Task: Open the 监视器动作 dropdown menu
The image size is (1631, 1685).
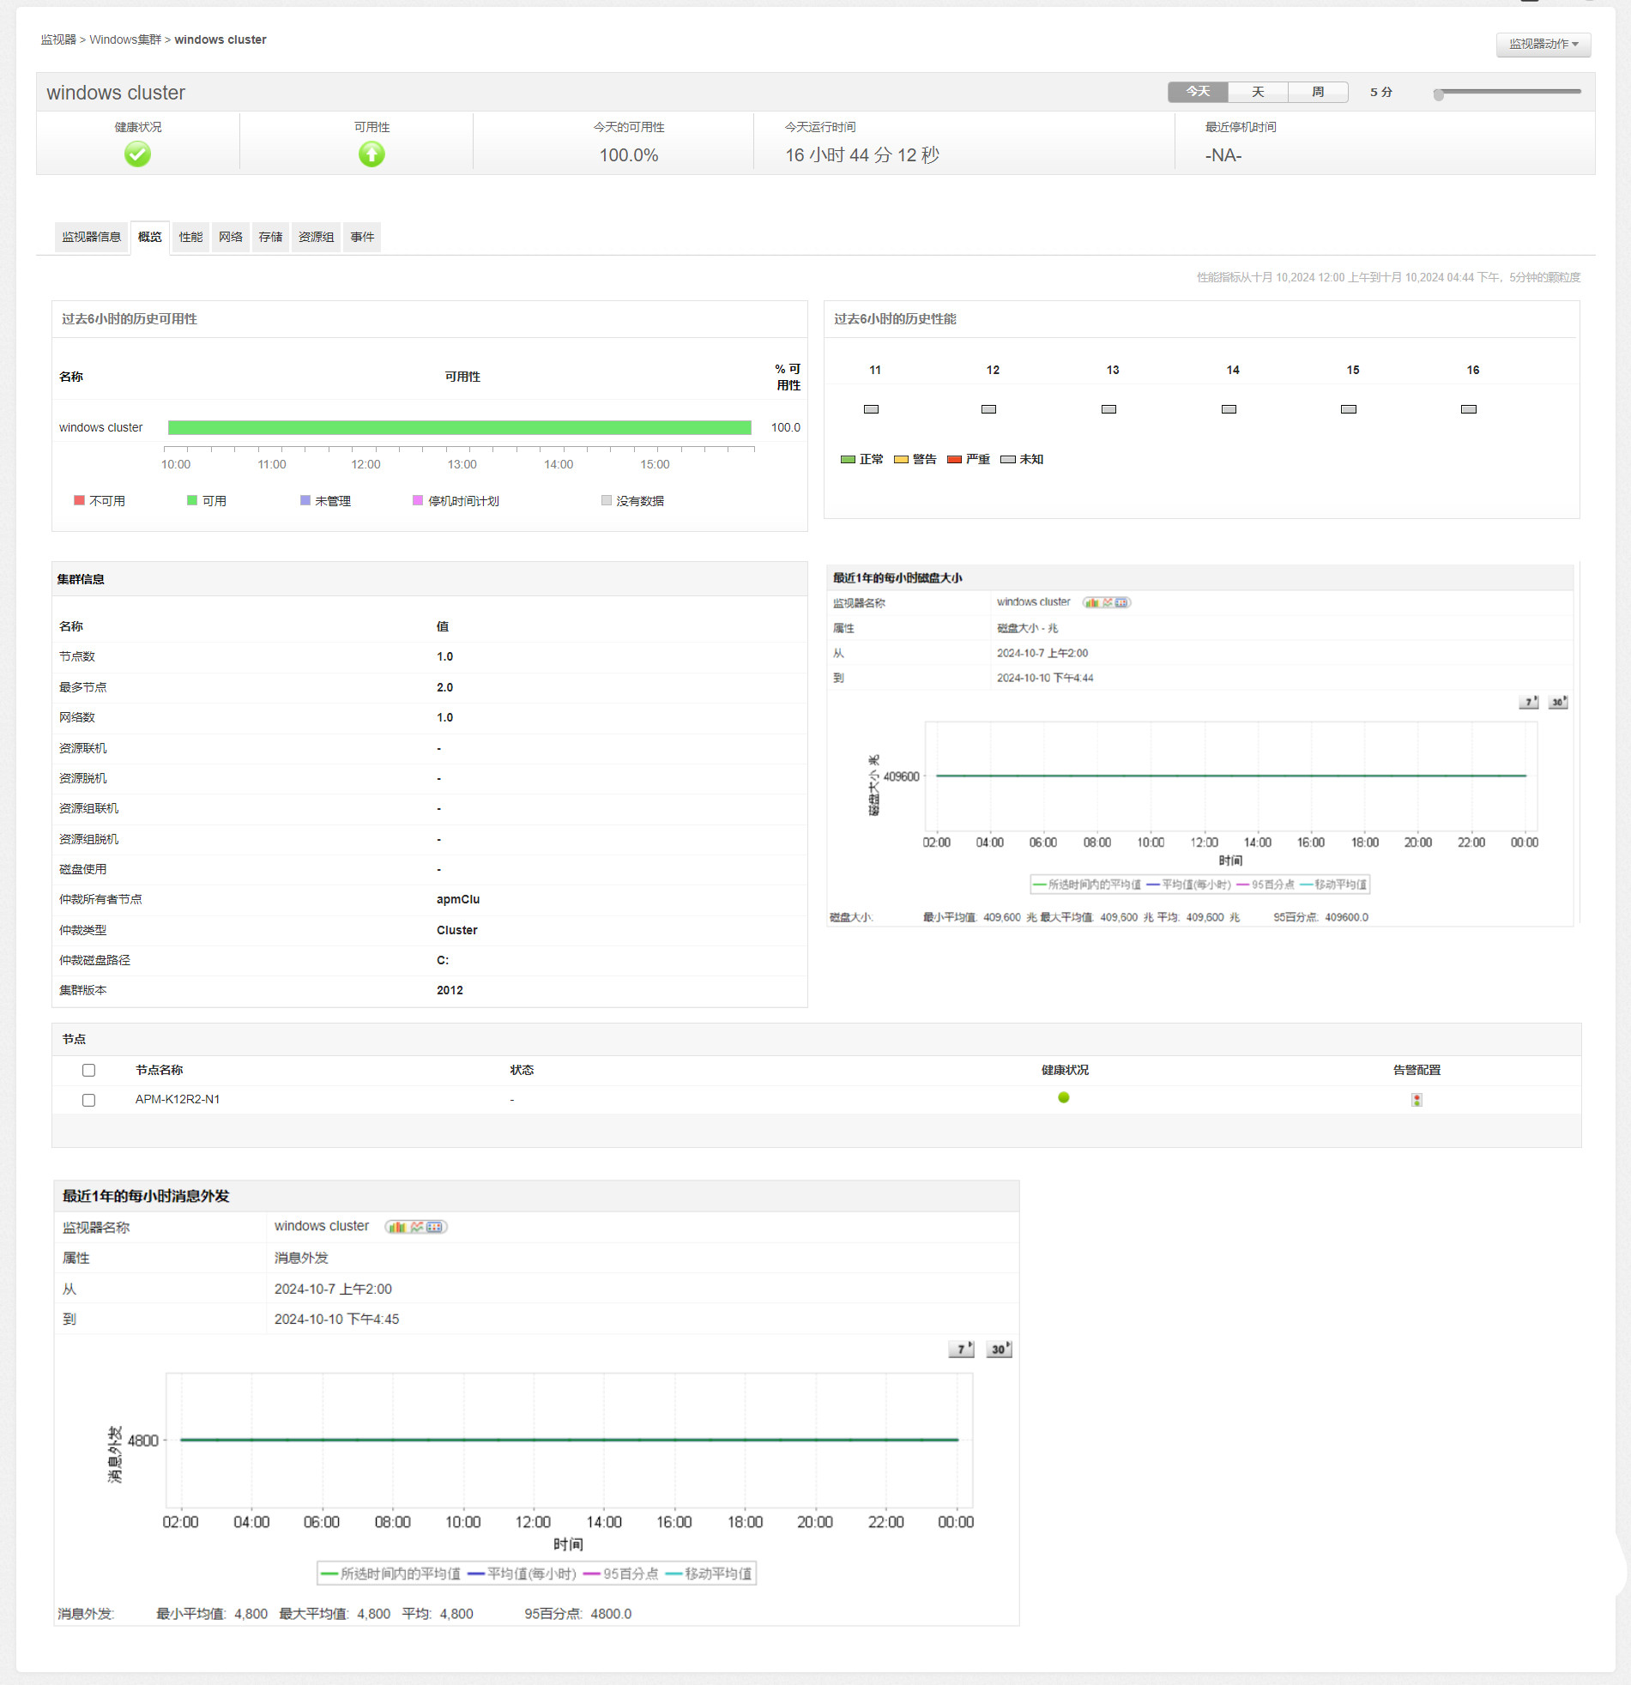Action: pyautogui.click(x=1543, y=45)
